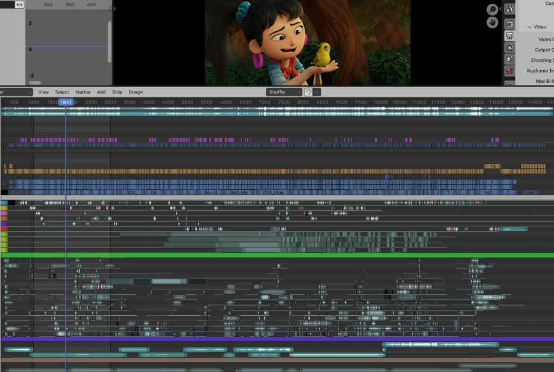The width and height of the screenshot is (554, 372).
Task: Select the Render properties tab icon
Action: pos(509,23)
